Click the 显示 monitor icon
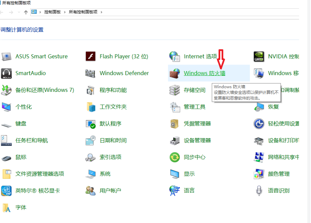The width and height of the screenshot is (311, 223). click(x=175, y=174)
